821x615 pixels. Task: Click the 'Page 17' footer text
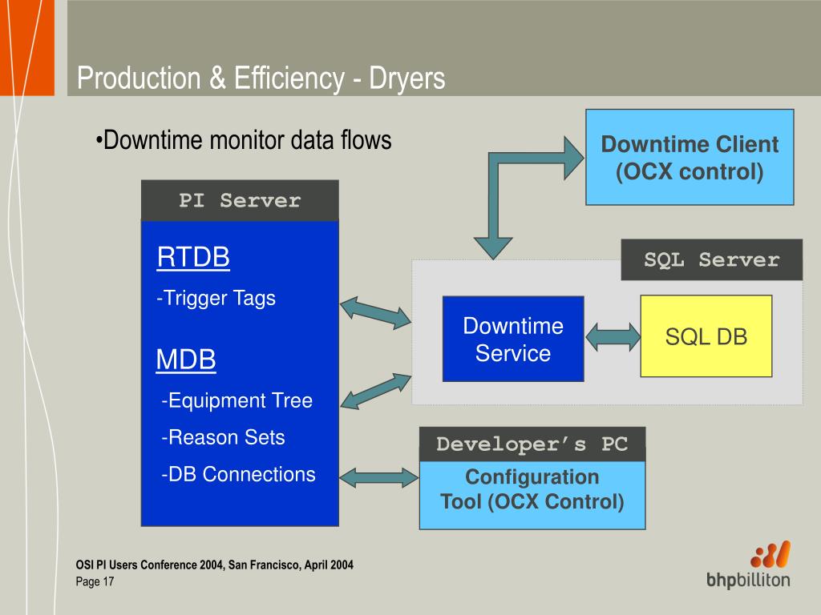[95, 581]
